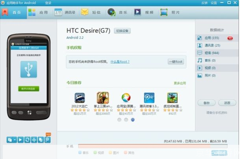Open 反馈 feedback in the title bar
Screen dimensions: 241x159
[x=204, y=3]
